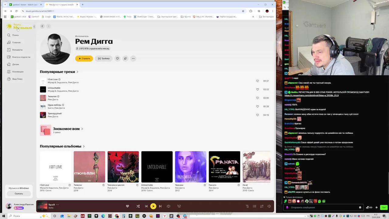Select track Тюльпан in popular tracks
Viewport: 389px width, 219px height.
(x=52, y=96)
